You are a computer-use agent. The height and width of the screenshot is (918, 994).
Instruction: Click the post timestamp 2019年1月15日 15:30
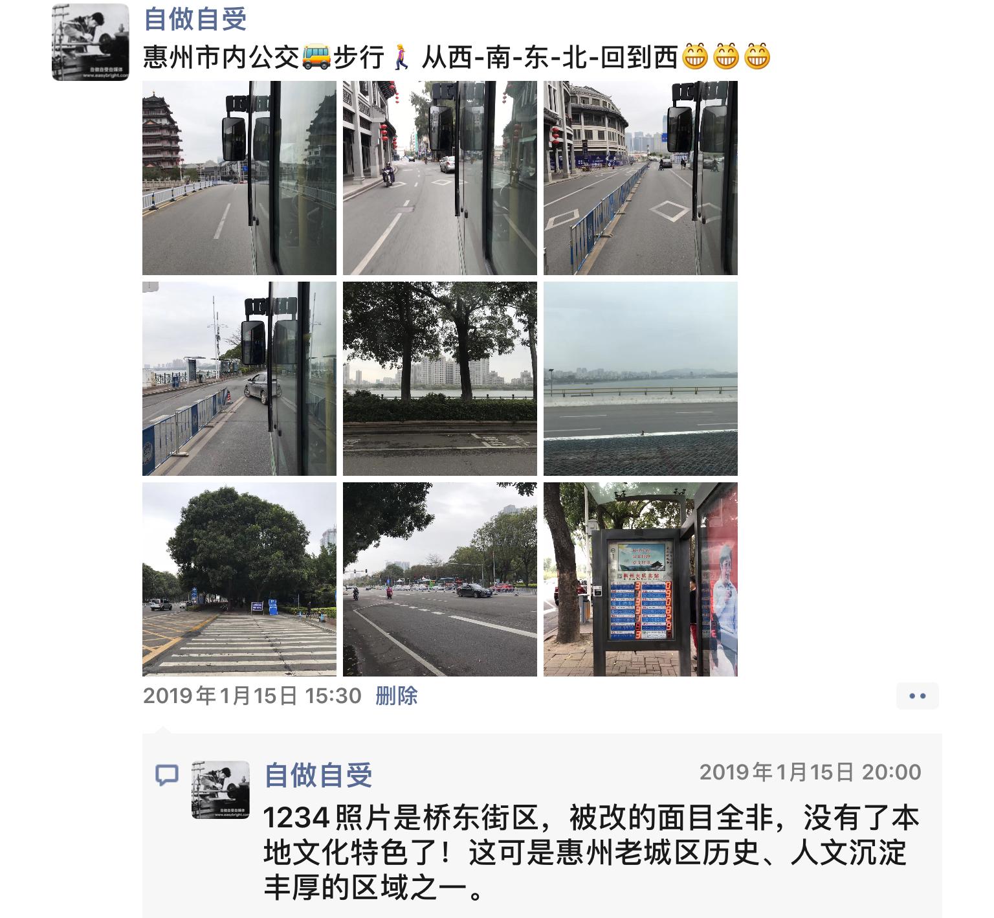[x=252, y=696]
